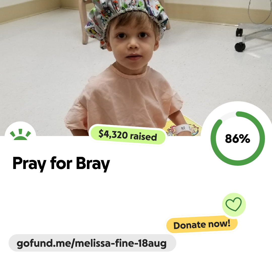This screenshot has width=272, height=272.
Task: Select the $4,320 raised badge
Action: [128, 135]
